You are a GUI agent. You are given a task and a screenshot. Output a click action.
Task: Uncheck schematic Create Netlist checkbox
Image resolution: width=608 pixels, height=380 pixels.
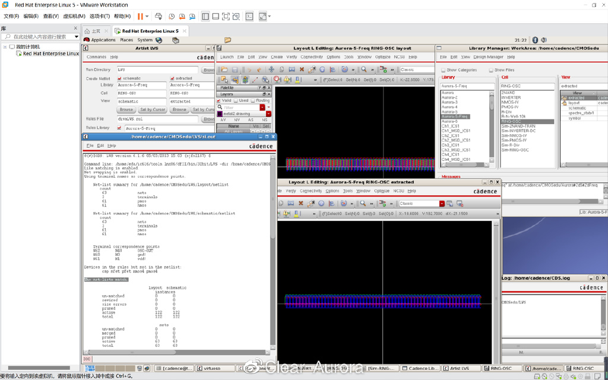pos(119,78)
